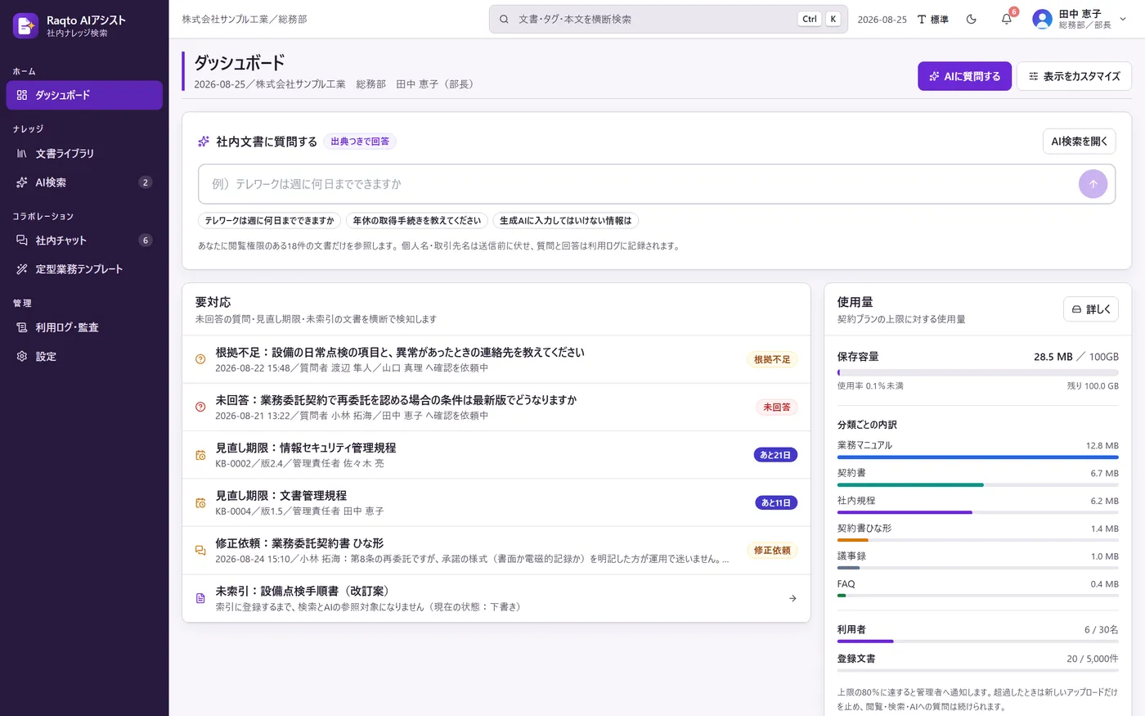Click the 保存容量 progress bar
The image size is (1145, 716).
(977, 372)
